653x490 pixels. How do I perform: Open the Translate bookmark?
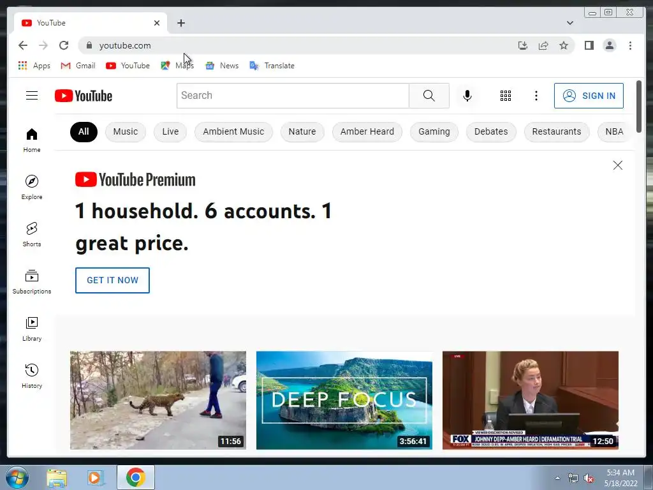272,66
